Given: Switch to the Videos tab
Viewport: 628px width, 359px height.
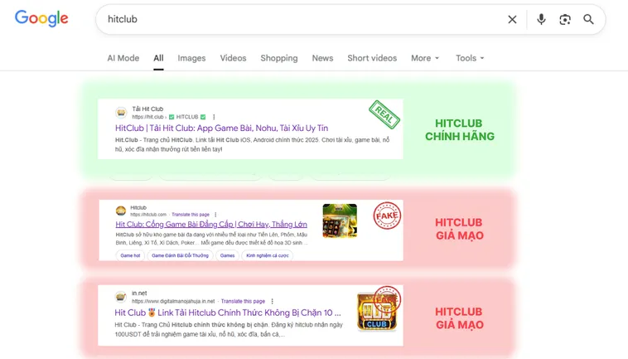Looking at the screenshot, I should click(x=233, y=58).
